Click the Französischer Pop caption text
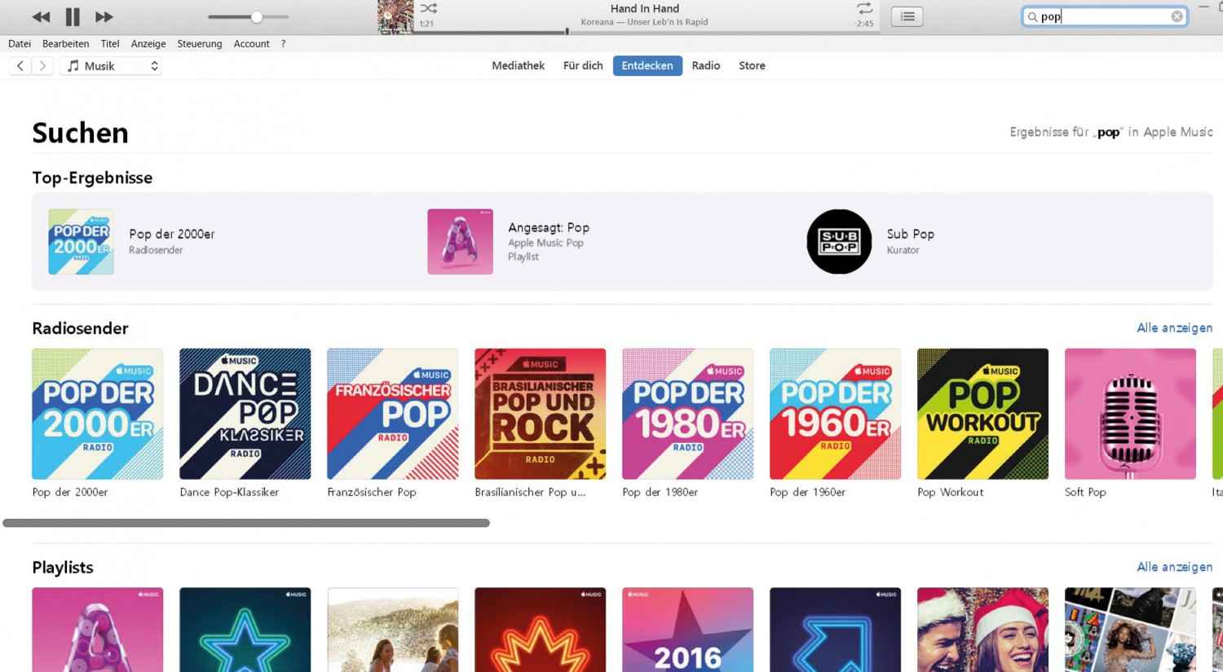Image resolution: width=1223 pixels, height=672 pixels. click(x=372, y=493)
